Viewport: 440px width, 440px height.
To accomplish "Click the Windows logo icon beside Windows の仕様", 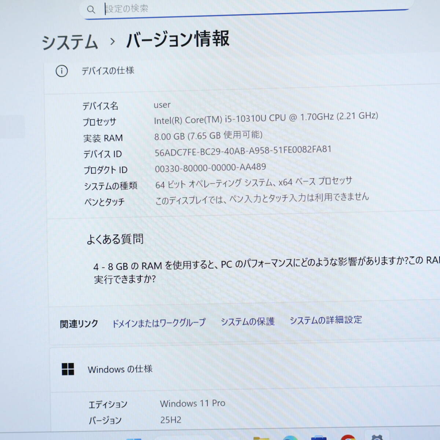I will coord(68,369).
